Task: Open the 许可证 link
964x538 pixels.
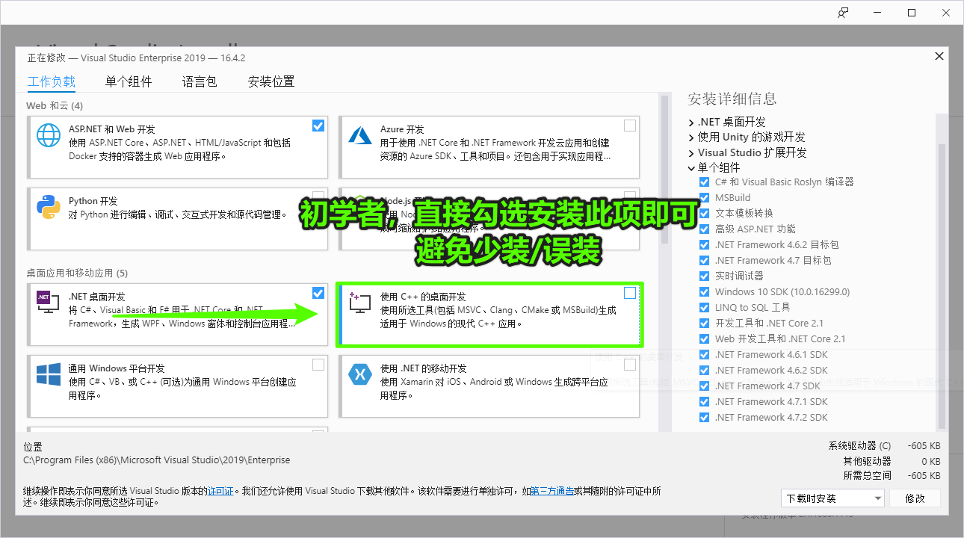Action: click(220, 492)
